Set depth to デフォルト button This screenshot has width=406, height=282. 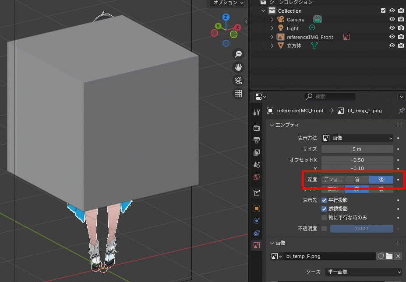333,180
